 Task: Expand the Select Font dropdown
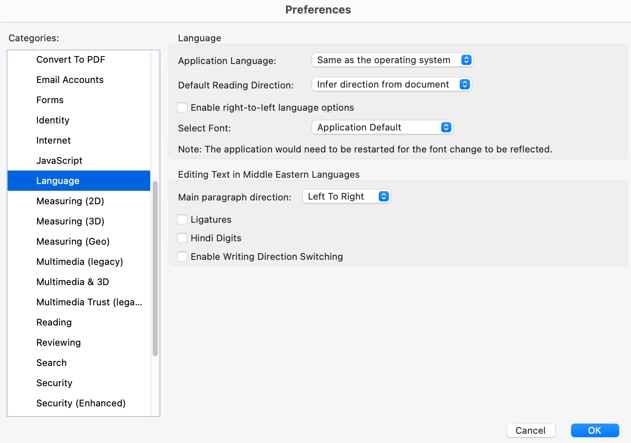coord(382,128)
